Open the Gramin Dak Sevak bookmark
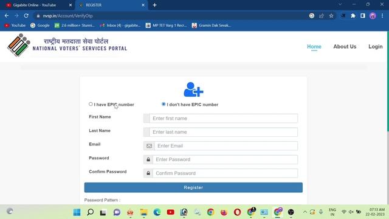The height and width of the screenshot is (219, 389). [x=212, y=26]
